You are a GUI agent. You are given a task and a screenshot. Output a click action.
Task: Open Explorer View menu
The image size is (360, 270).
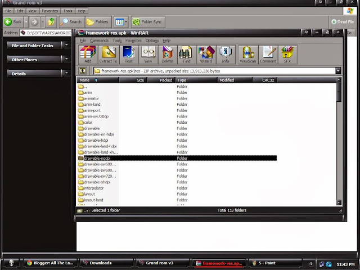(33, 11)
